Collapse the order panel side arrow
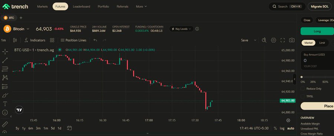This screenshot has height=136, width=334. tap(295, 79)
